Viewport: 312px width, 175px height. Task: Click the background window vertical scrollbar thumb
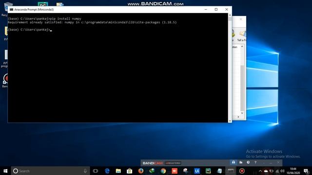click(242, 88)
